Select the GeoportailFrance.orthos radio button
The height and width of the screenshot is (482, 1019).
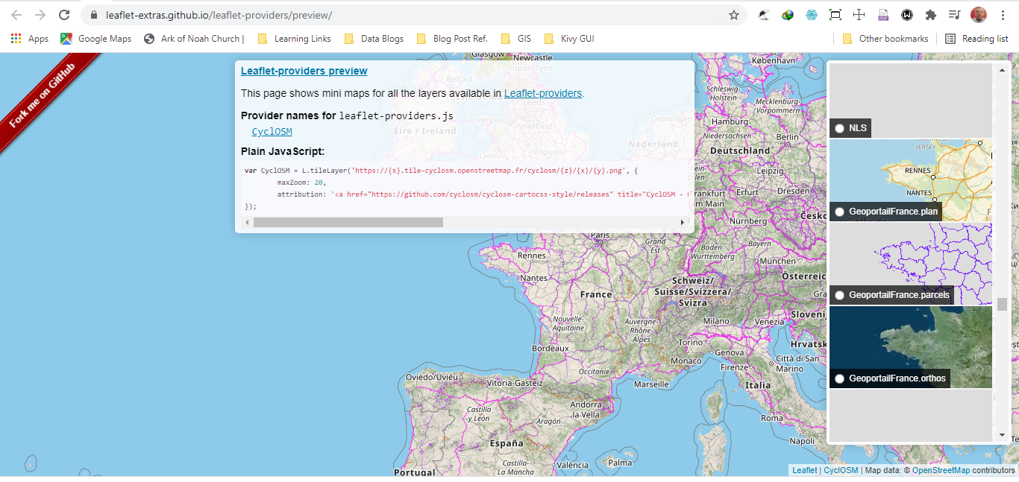click(840, 378)
